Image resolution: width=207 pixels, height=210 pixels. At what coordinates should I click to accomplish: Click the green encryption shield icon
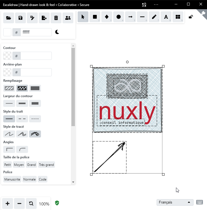coord(57,203)
